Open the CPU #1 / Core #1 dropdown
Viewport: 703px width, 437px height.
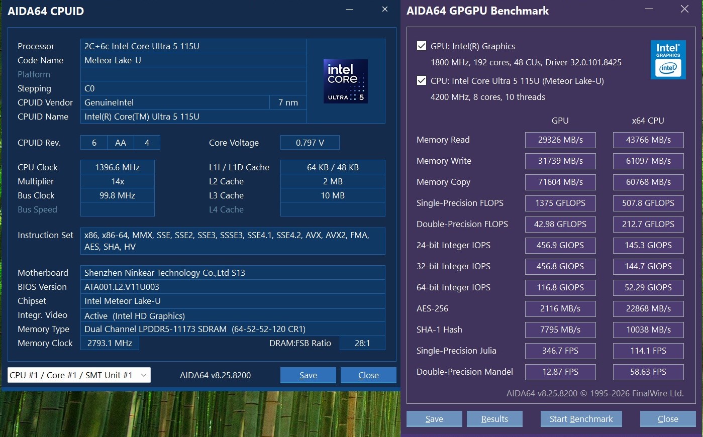(x=79, y=375)
